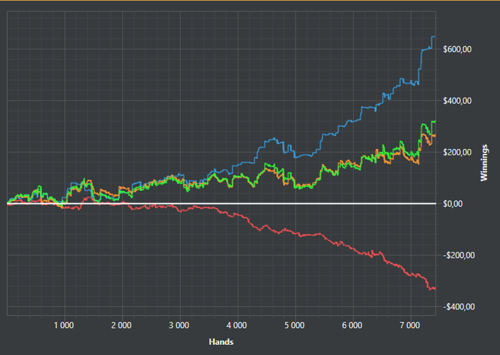
Task: Click the blue line's end point above $600
Action: tap(434, 37)
